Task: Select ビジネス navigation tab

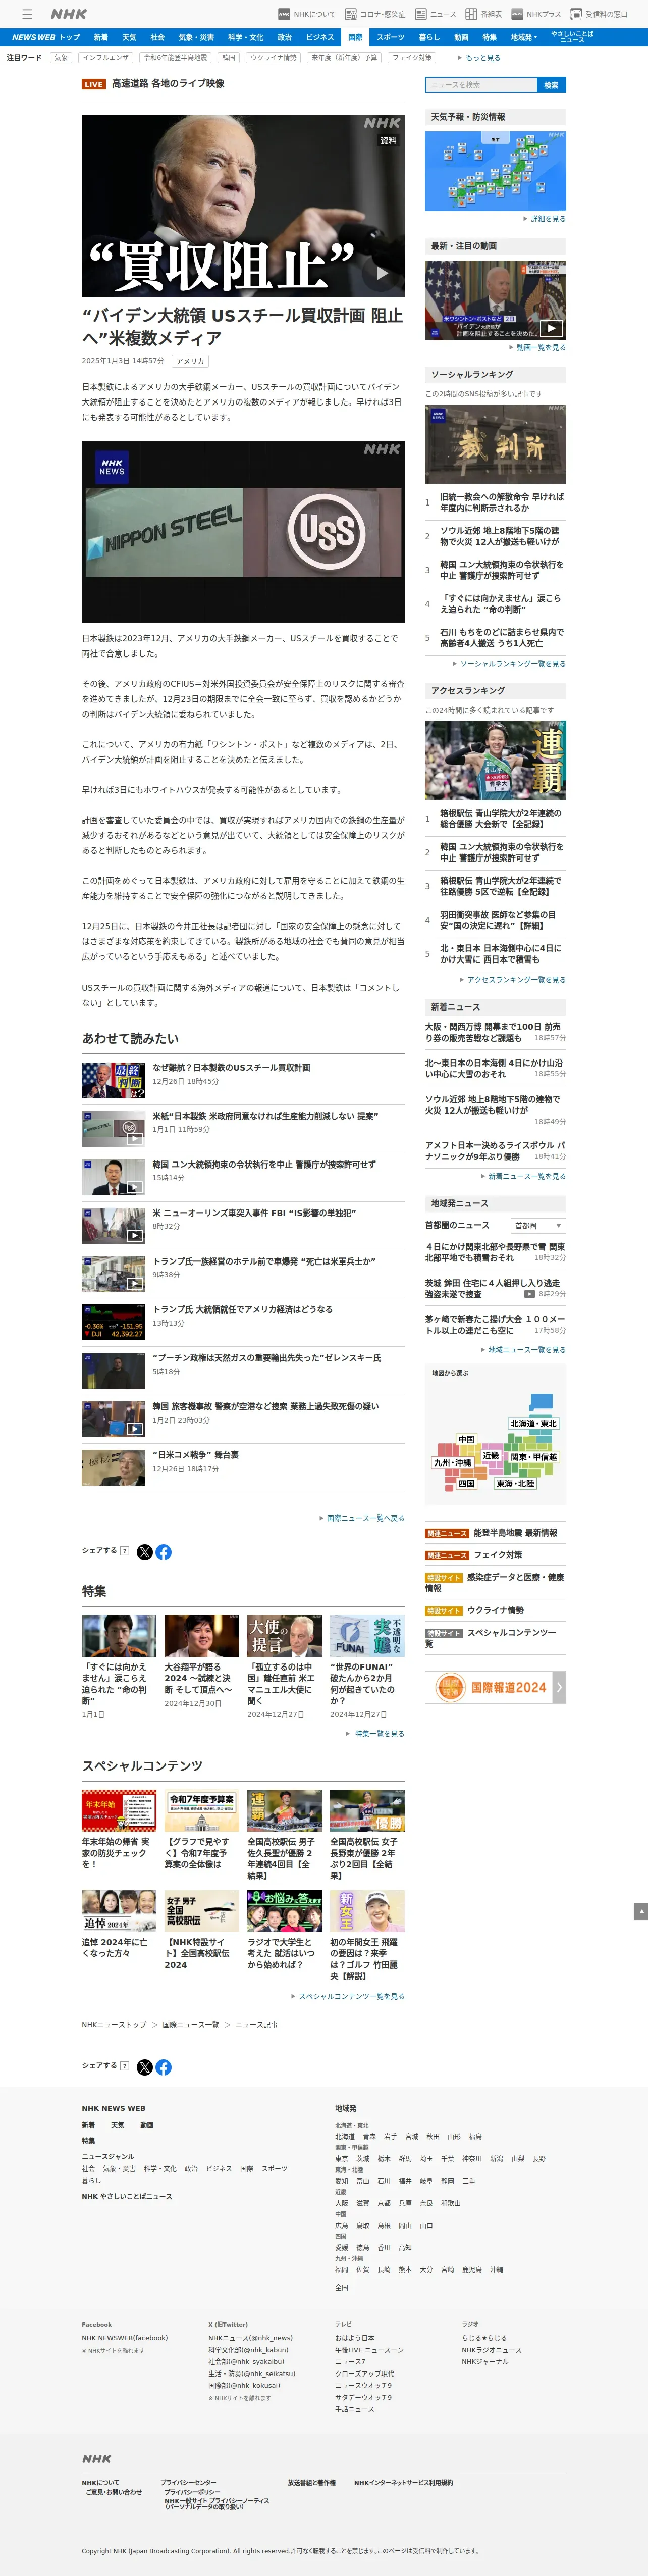Action: [320, 37]
